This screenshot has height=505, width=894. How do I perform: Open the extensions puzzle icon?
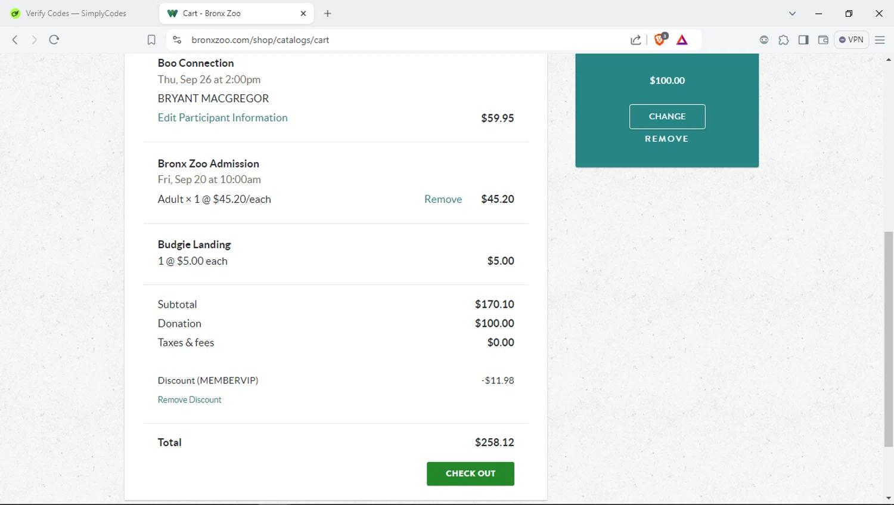tap(784, 40)
